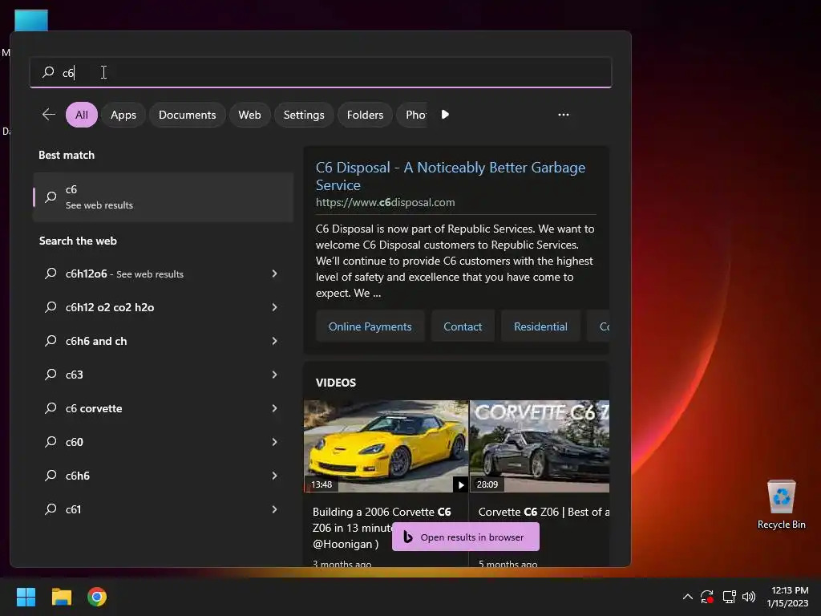821x616 pixels.
Task: Expand c6h6 and ch chevron
Action: [274, 341]
